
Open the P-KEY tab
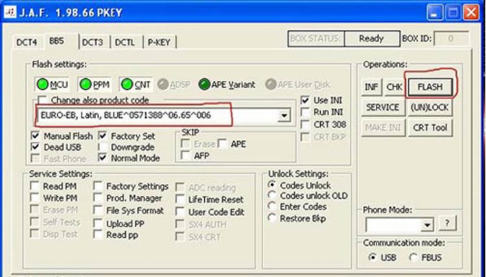pos(159,42)
